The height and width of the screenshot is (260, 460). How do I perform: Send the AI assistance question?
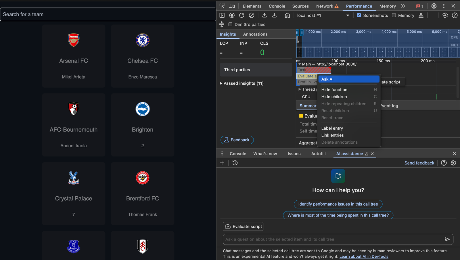point(447,239)
